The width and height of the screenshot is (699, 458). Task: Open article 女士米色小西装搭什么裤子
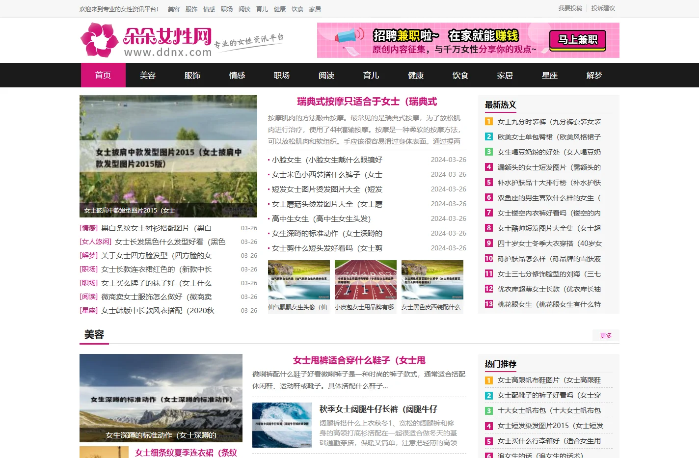327,174
